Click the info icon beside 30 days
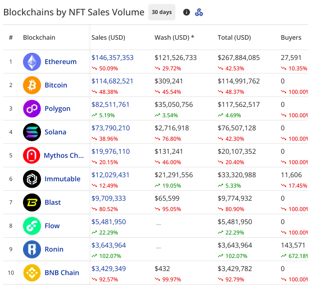This screenshot has width=311, height=285. [x=187, y=12]
